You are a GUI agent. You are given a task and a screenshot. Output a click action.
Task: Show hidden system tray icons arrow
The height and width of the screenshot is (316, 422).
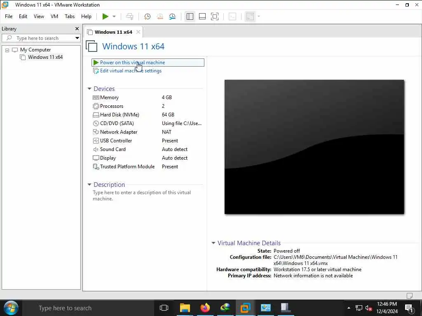[349, 308]
